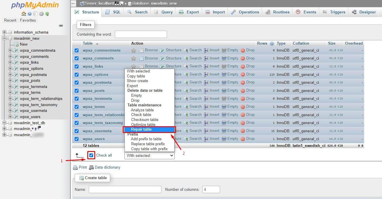Click the Search icon for wpxa_terms
The height and width of the screenshot is (199, 382).
click(186, 107)
